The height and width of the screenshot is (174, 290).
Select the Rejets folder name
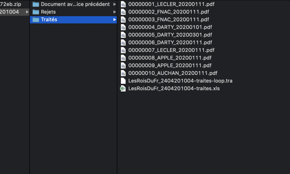click(48, 12)
